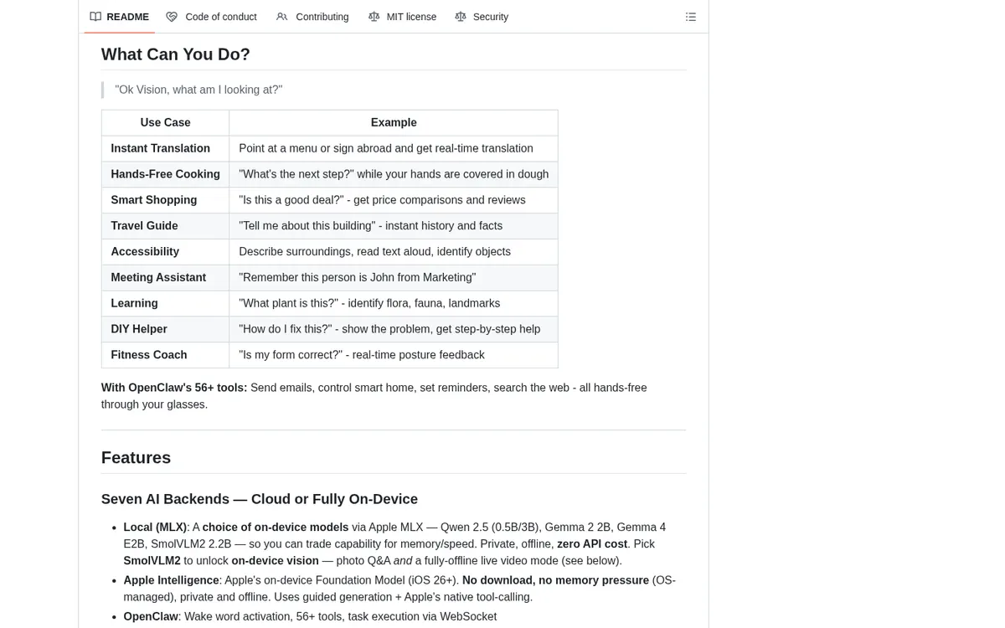Image resolution: width=1005 pixels, height=628 pixels.
Task: Select the "Instant Translation" cell
Action: pos(165,148)
